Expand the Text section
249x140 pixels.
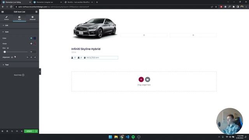[19, 65]
